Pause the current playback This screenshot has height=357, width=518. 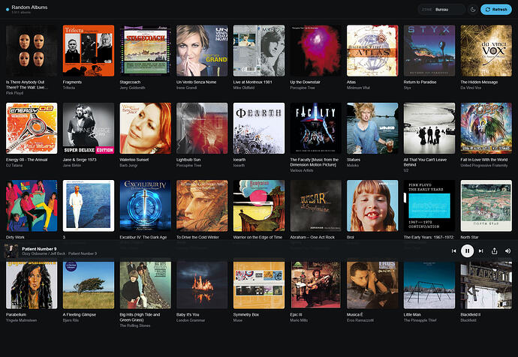[x=467, y=251]
